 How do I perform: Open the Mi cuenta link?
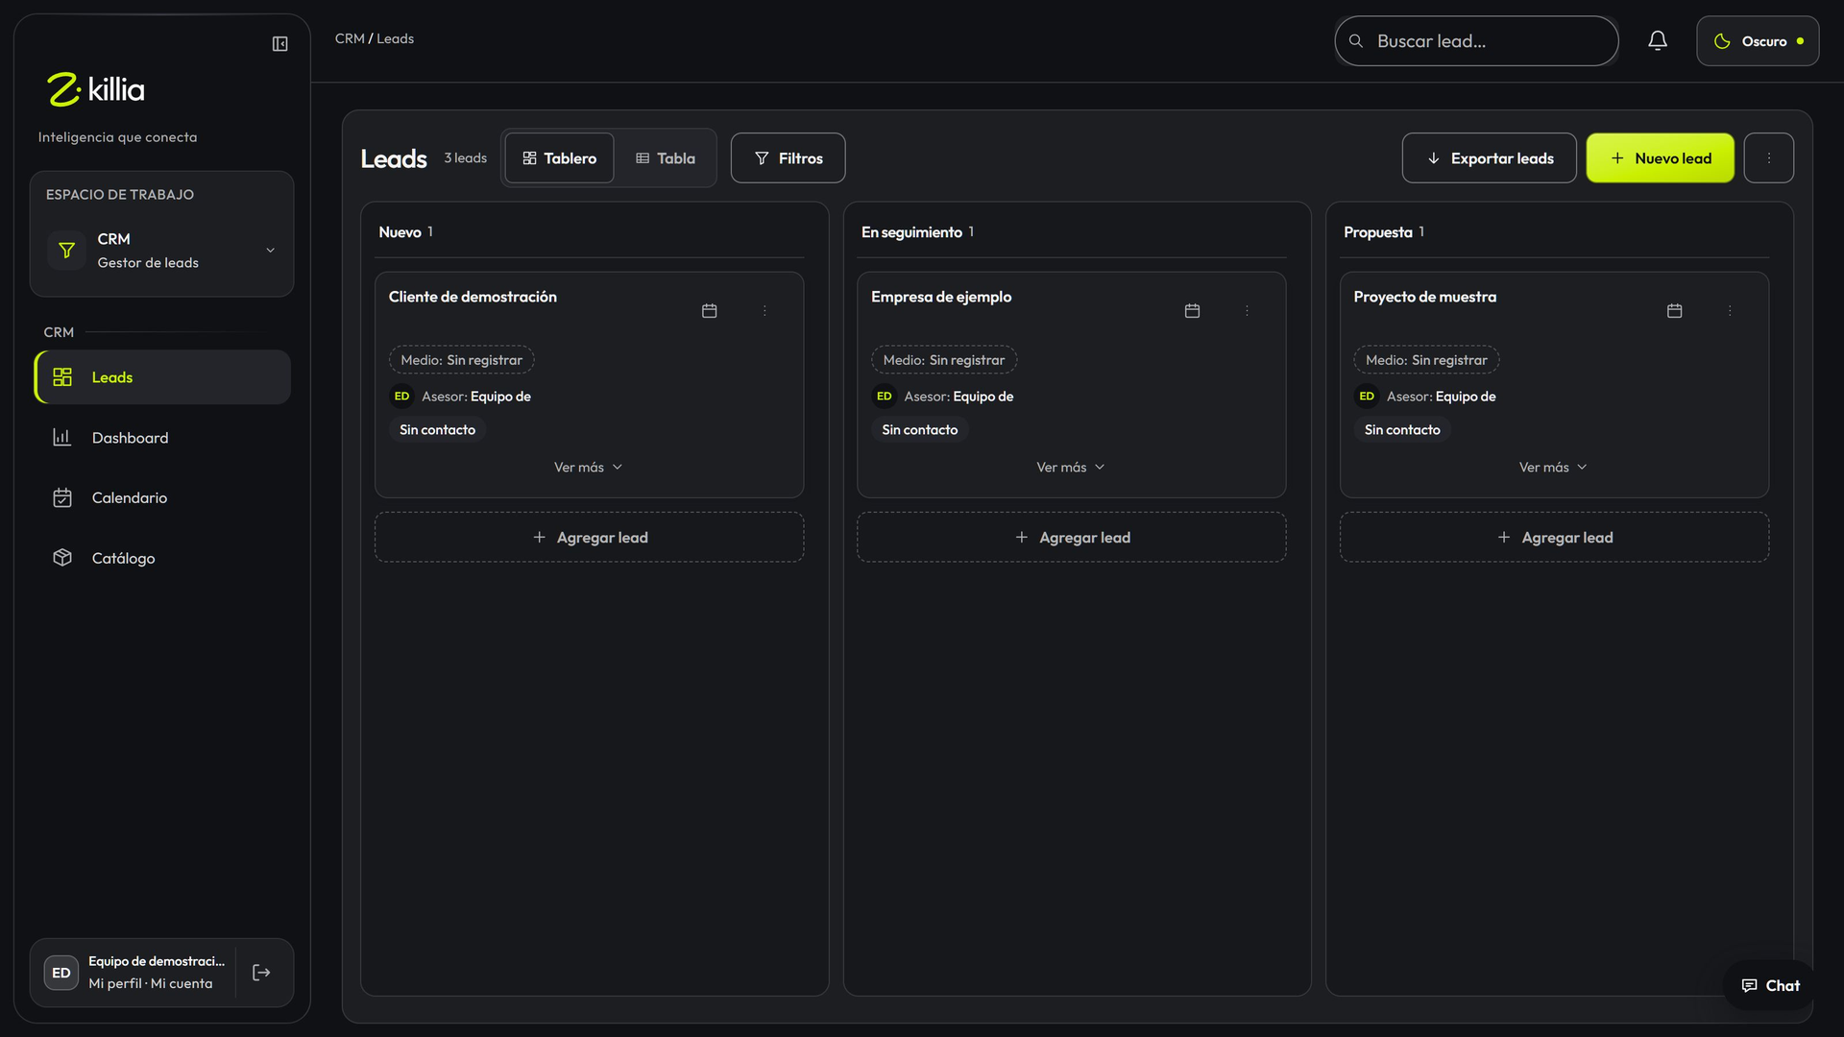pyautogui.click(x=182, y=983)
